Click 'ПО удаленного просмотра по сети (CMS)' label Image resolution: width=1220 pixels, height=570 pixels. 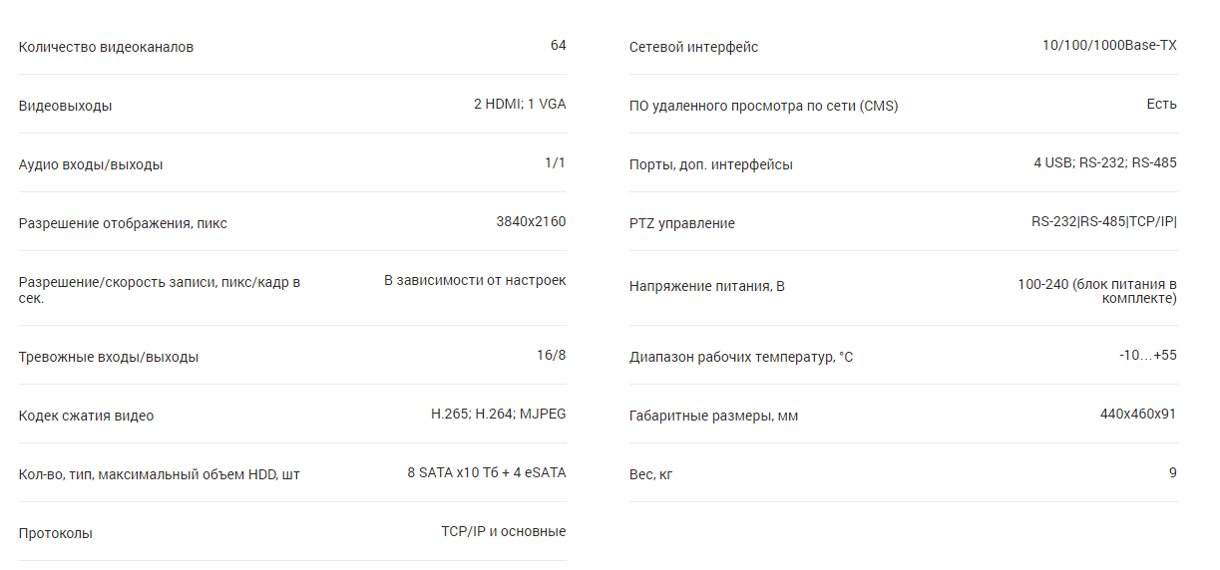pos(763,106)
